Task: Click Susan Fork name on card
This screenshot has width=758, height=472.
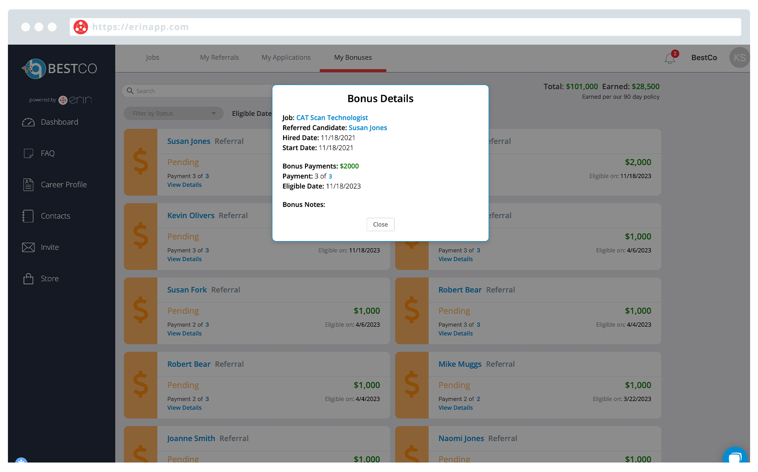Action: 187,290
